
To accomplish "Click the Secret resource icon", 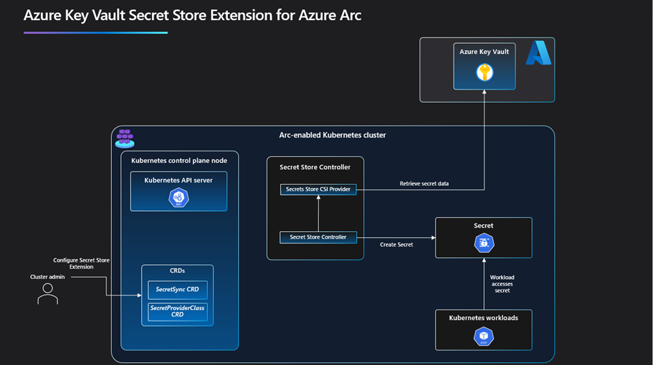I will (x=484, y=243).
